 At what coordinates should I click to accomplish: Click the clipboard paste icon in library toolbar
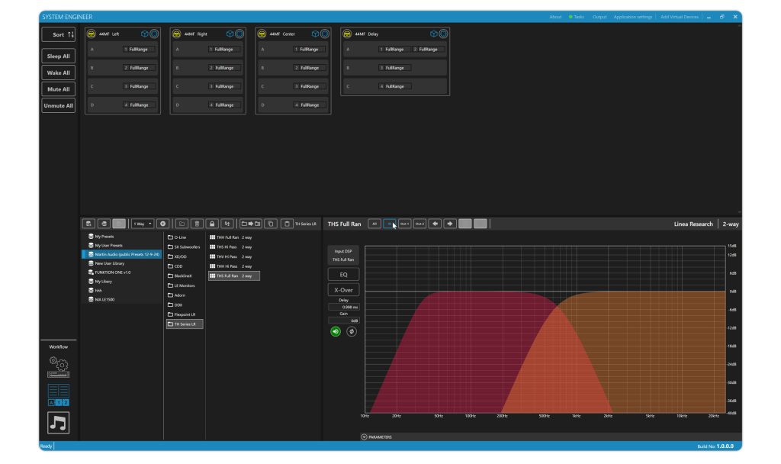click(287, 224)
